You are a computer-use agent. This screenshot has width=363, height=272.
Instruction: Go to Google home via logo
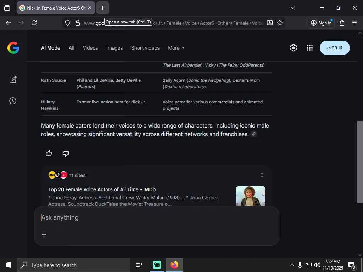tap(13, 48)
